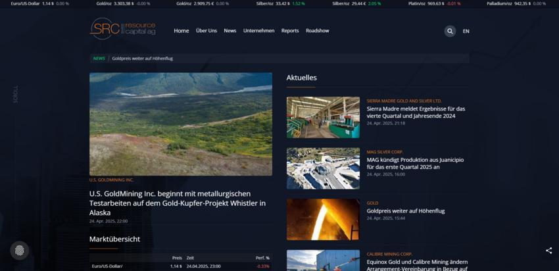Click the SRC resource capital ag logo
559x271 pixels.
pyautogui.click(x=122, y=28)
